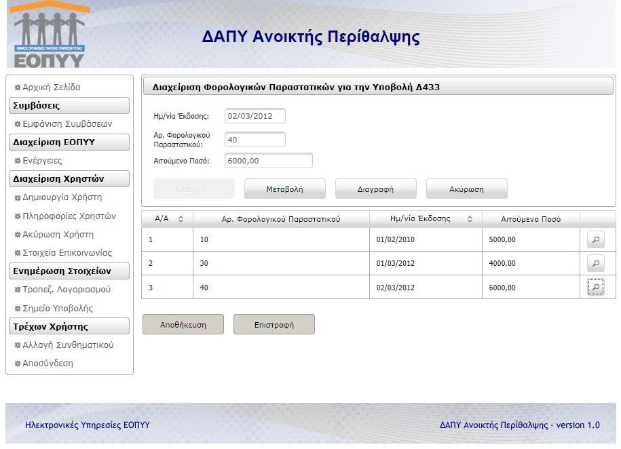Select the Συμβάσεις menu header
Screen dimensions: 621x449
tap(69, 106)
